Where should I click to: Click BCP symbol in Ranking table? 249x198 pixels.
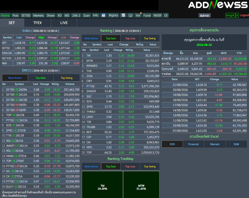click(89, 132)
